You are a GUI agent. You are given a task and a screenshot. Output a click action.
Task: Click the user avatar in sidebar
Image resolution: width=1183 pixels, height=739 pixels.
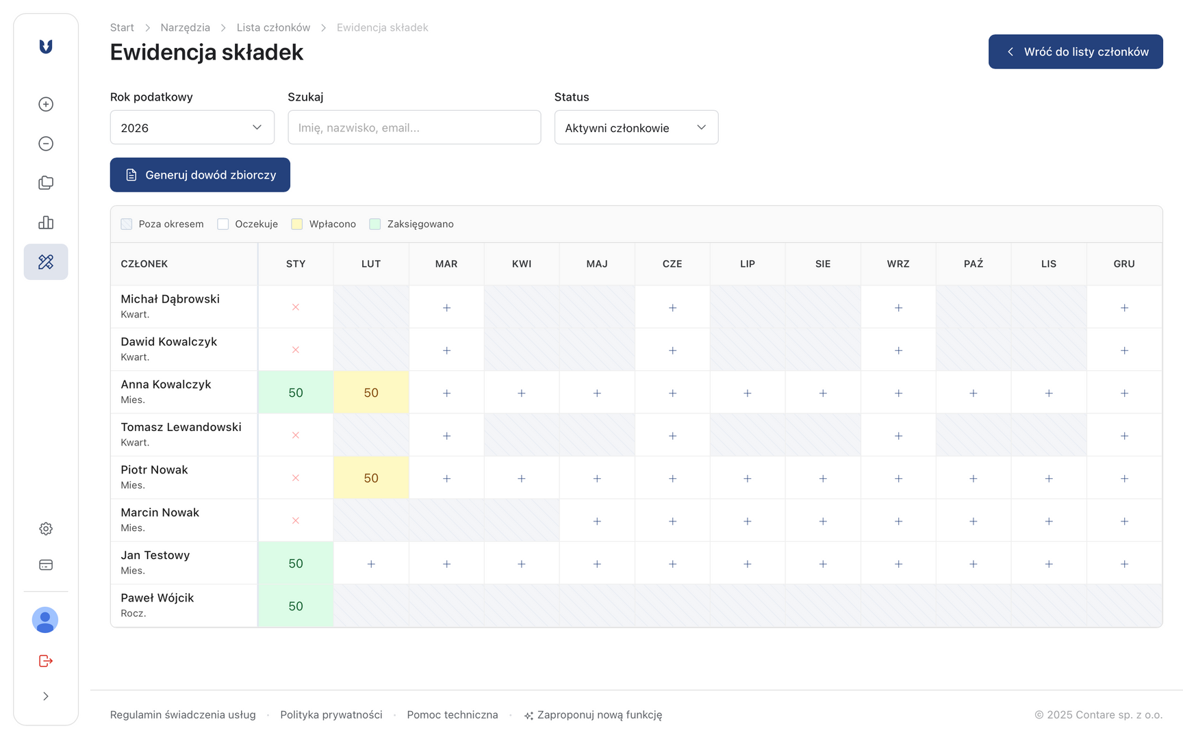coord(45,620)
